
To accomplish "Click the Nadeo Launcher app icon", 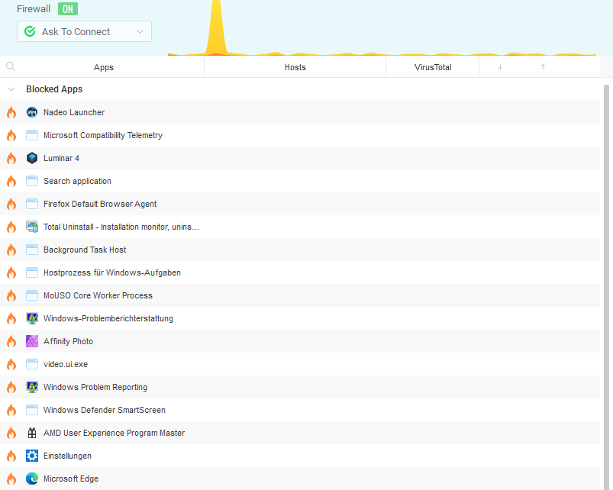I will [x=32, y=112].
